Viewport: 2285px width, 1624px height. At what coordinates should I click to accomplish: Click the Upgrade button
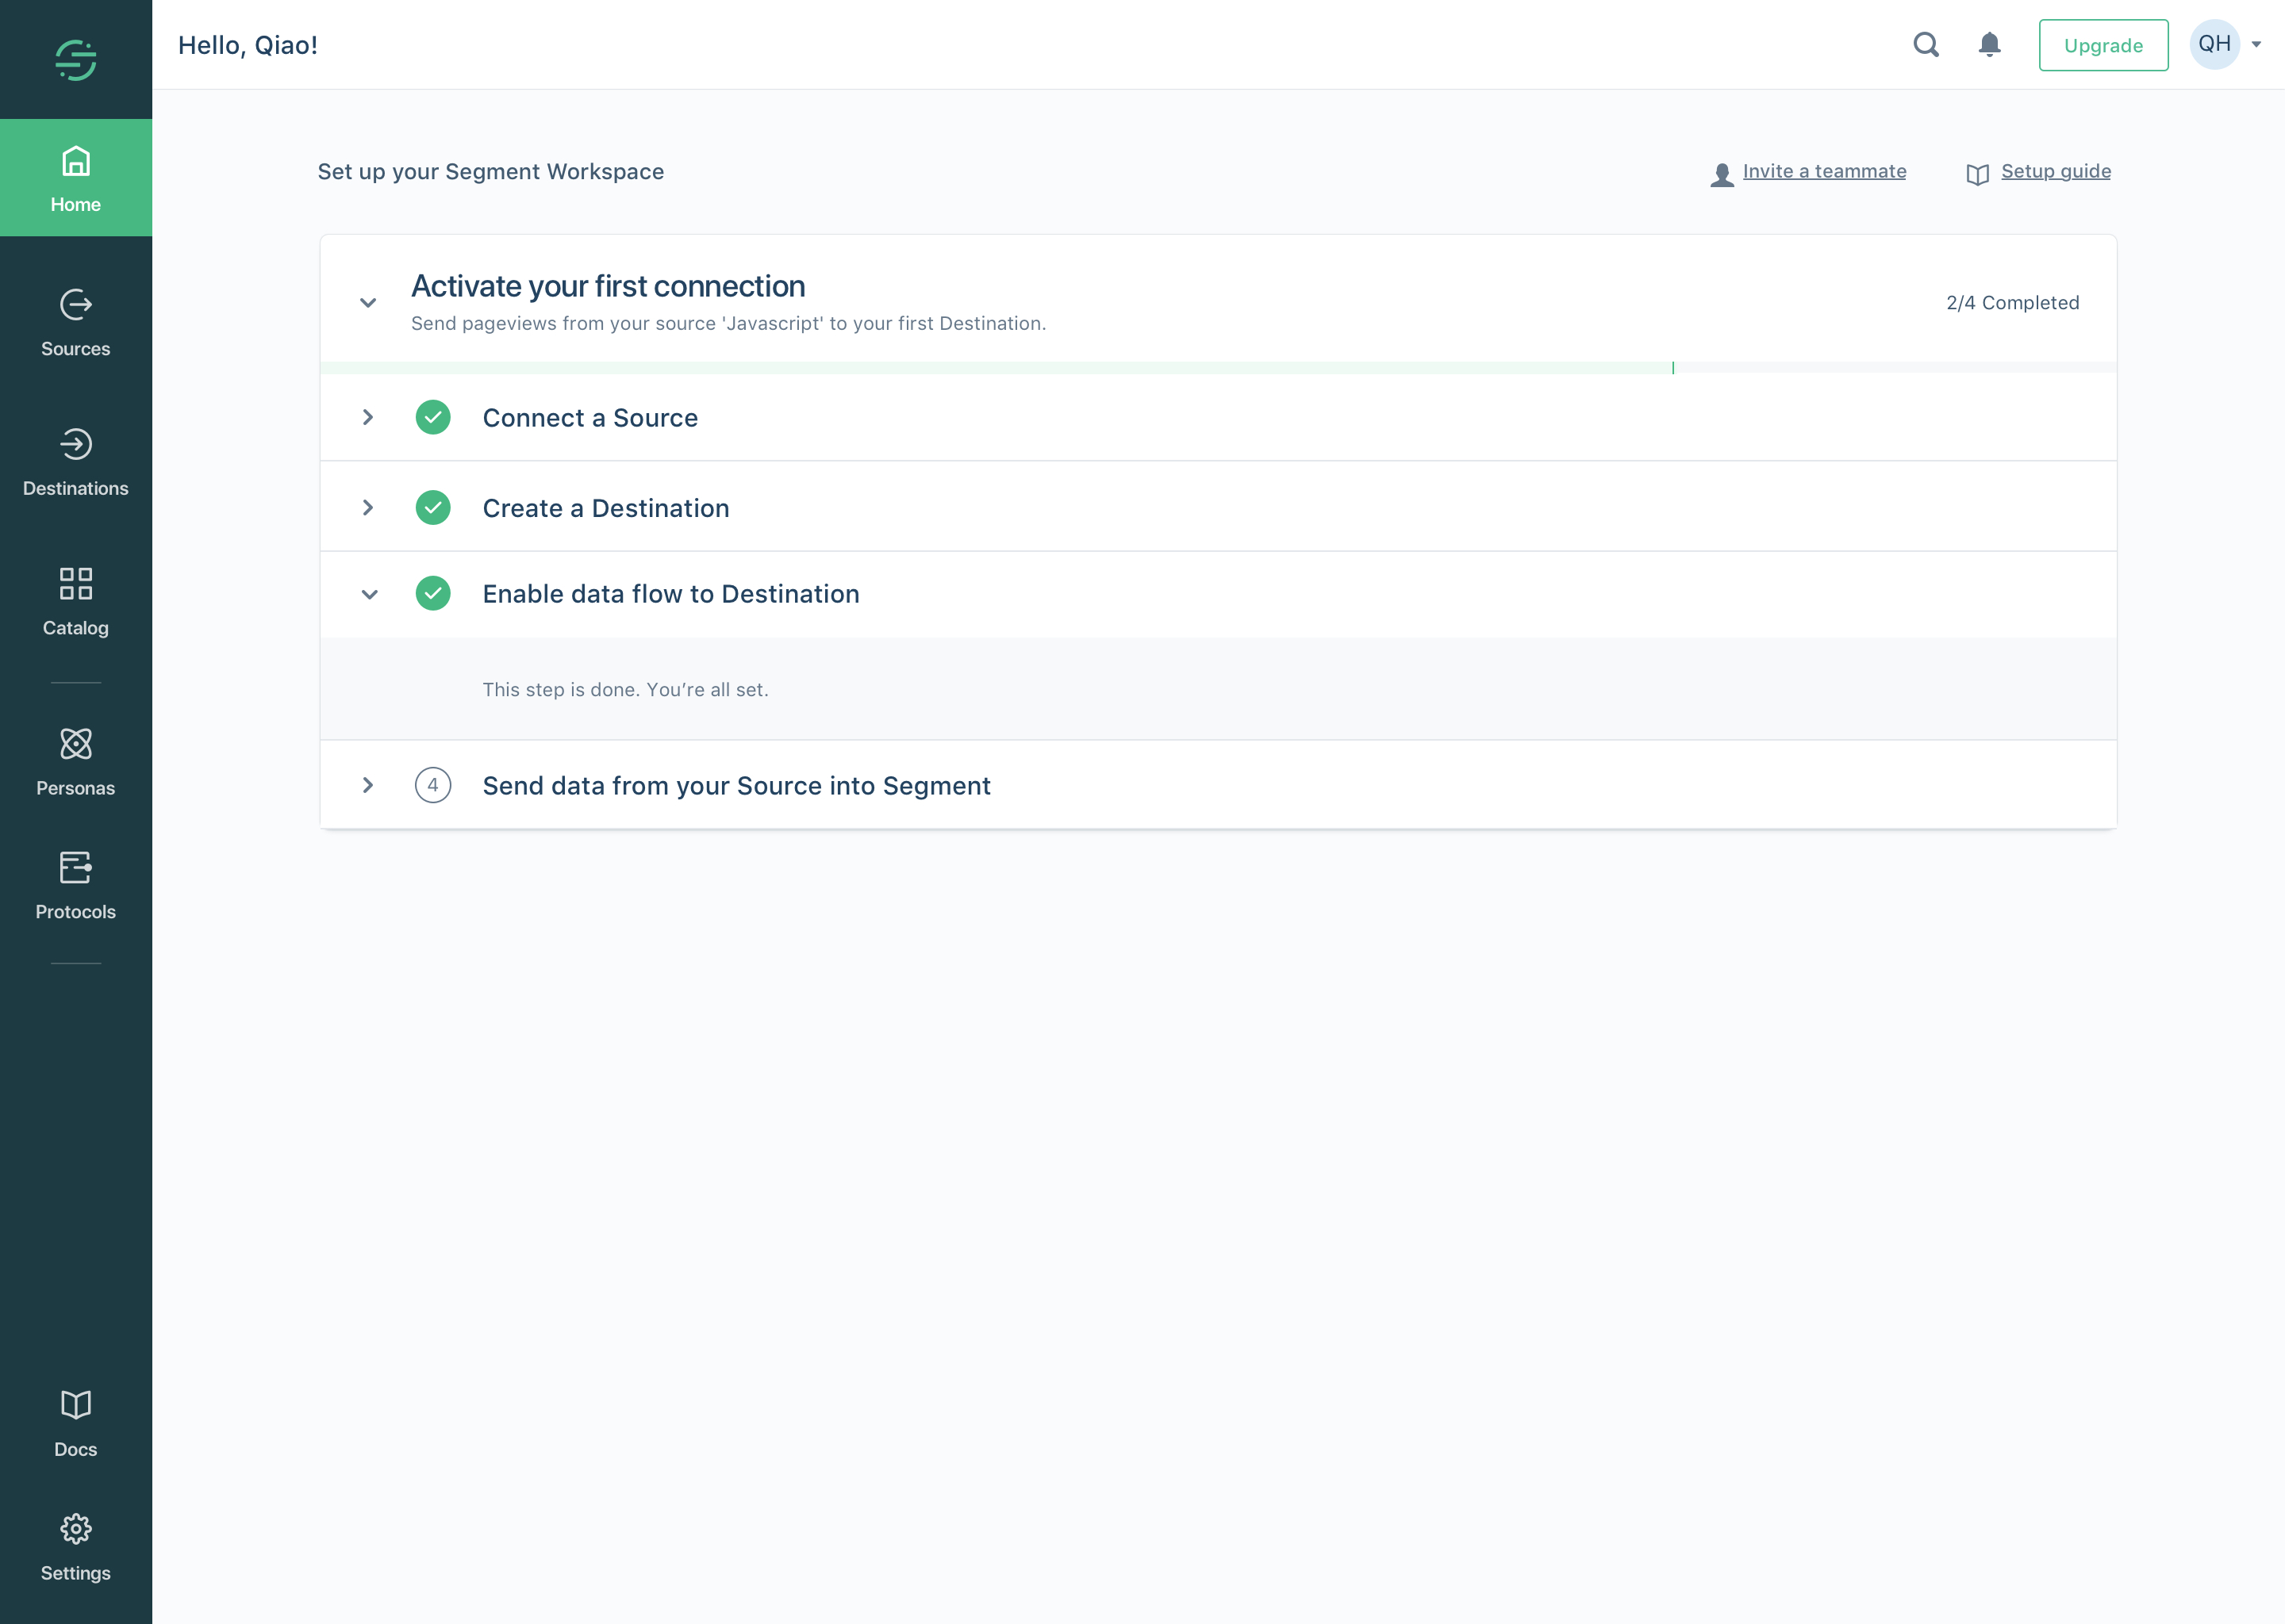(x=2103, y=45)
